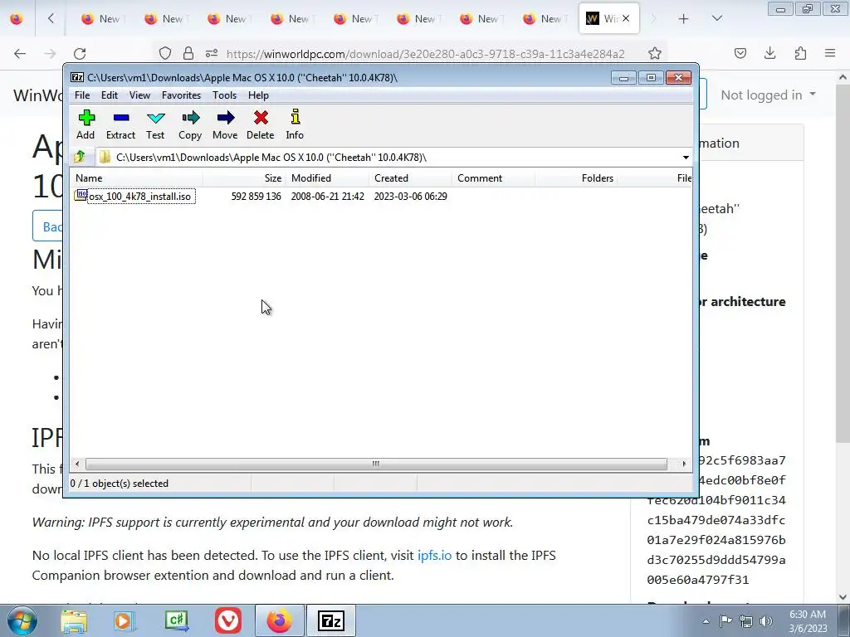The height and width of the screenshot is (637, 850).
Task: Open a new Firefox tab with the plus button
Action: coord(684,19)
